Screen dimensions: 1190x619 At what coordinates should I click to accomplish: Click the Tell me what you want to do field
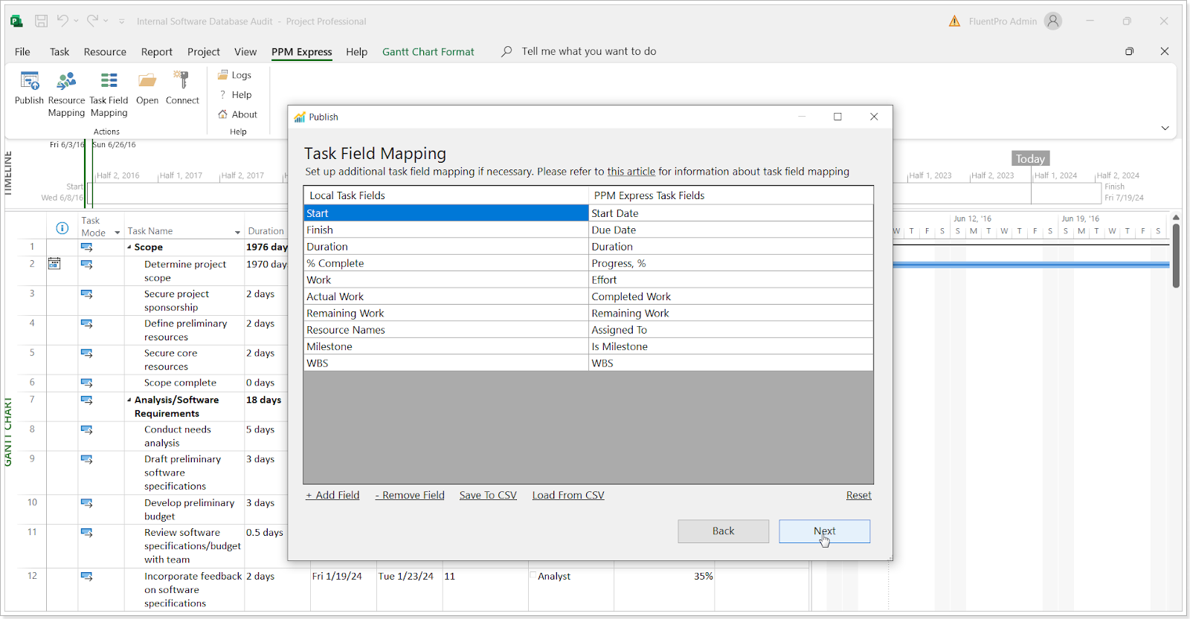(x=588, y=51)
